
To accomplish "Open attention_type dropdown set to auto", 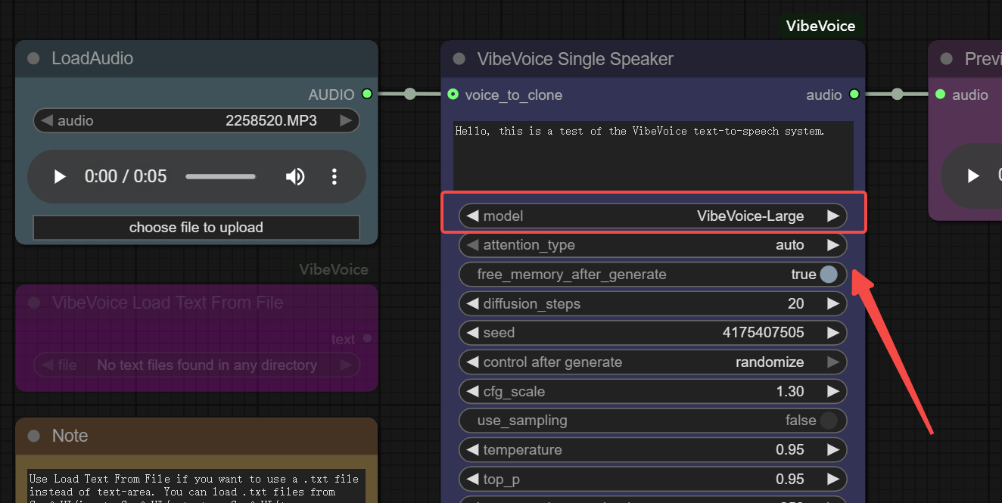I will click(x=652, y=245).
